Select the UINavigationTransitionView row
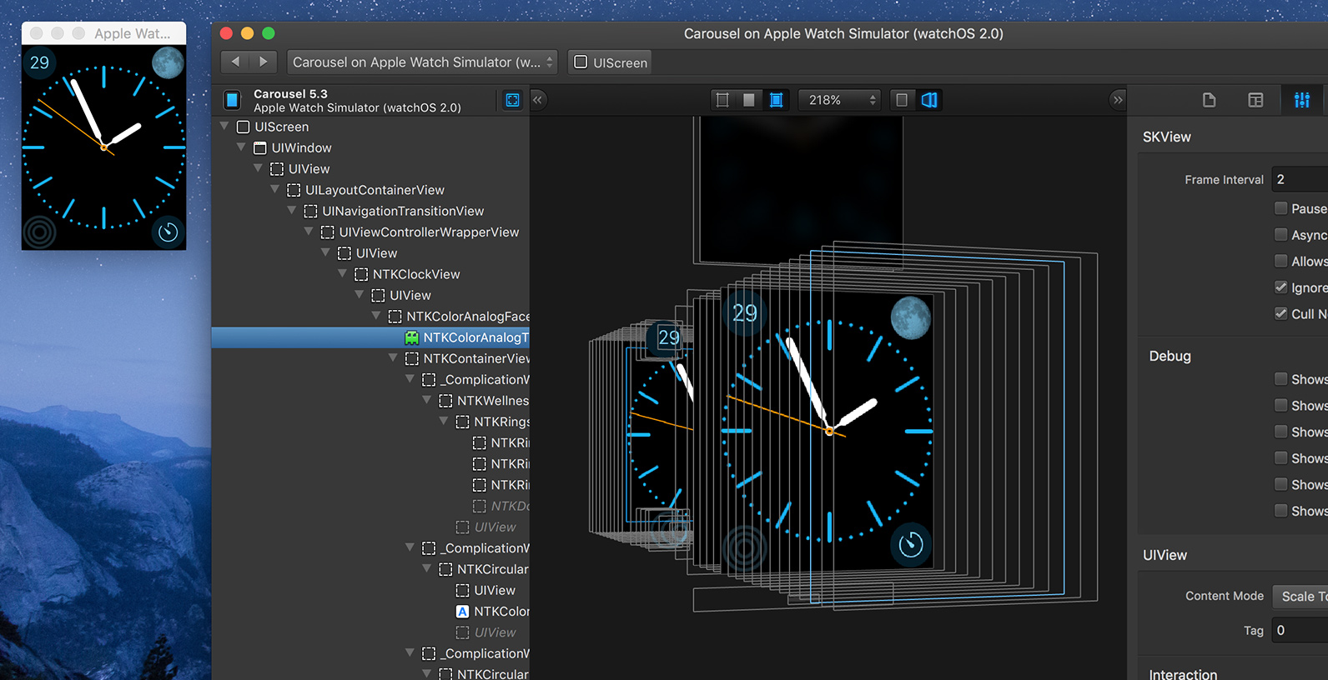 coord(370,211)
